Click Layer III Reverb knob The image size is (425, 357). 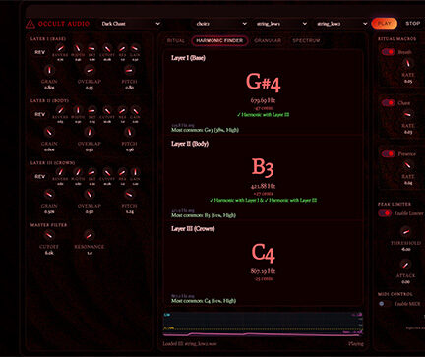tap(60, 172)
